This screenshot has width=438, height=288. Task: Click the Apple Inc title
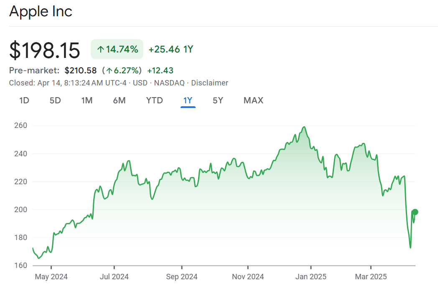tap(41, 11)
